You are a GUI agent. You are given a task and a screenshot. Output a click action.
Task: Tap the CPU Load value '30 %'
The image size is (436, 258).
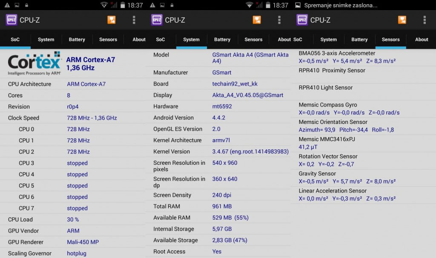pyautogui.click(x=73, y=220)
